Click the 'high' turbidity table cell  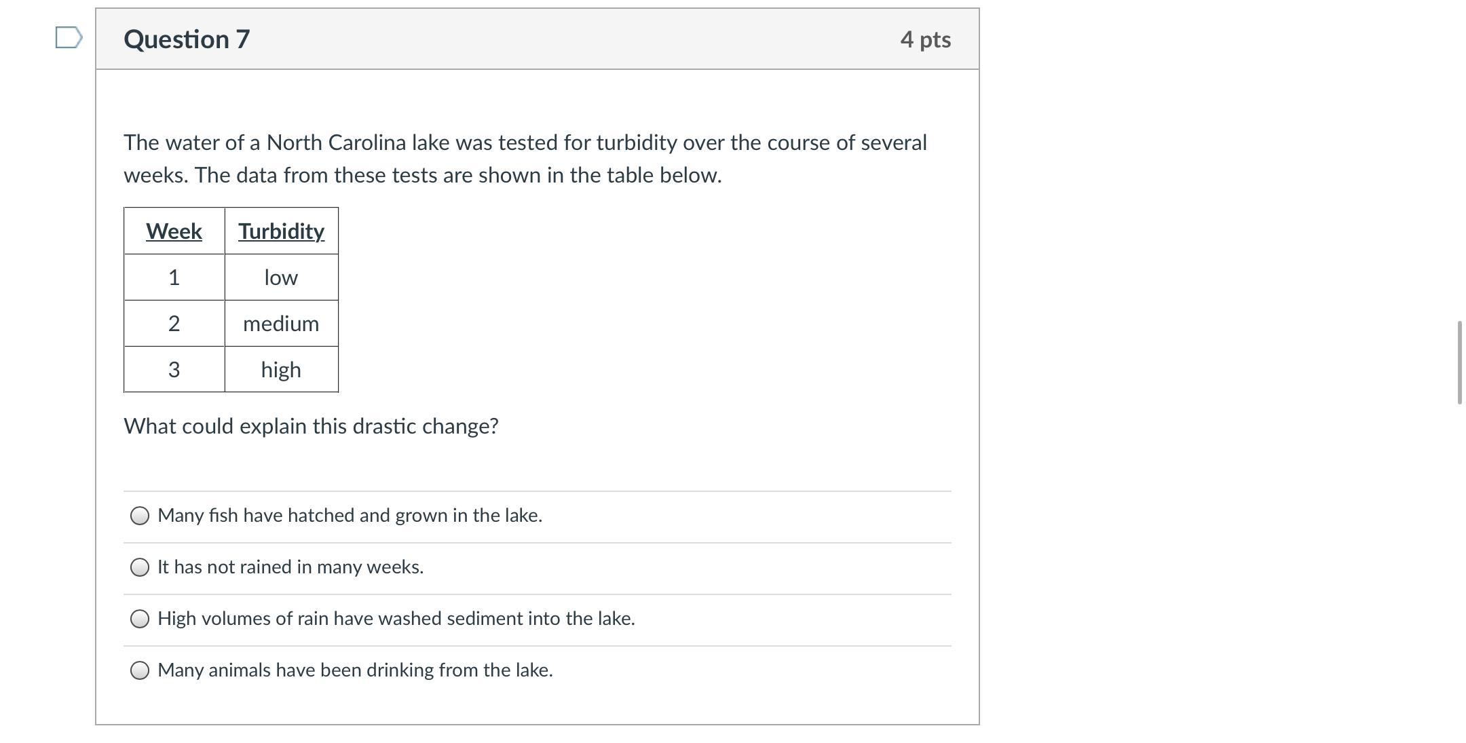pos(281,370)
